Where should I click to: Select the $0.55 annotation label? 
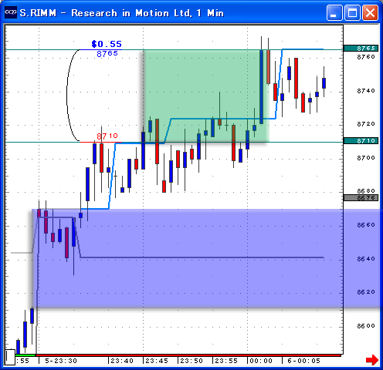click(x=107, y=44)
